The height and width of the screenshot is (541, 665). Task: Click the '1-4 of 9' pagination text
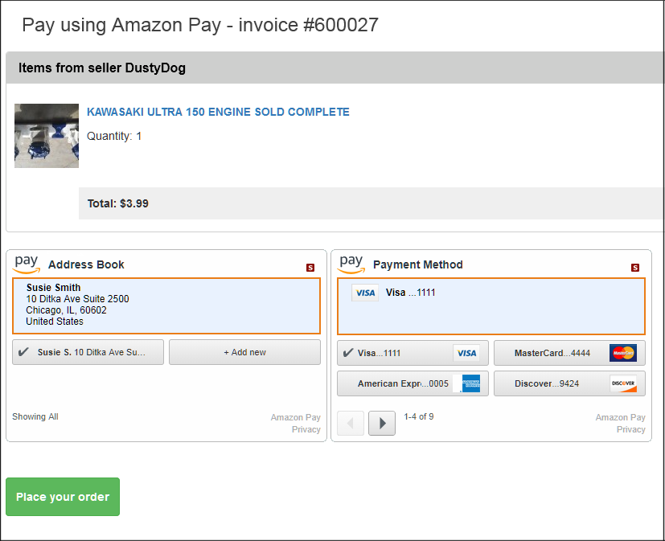click(419, 416)
